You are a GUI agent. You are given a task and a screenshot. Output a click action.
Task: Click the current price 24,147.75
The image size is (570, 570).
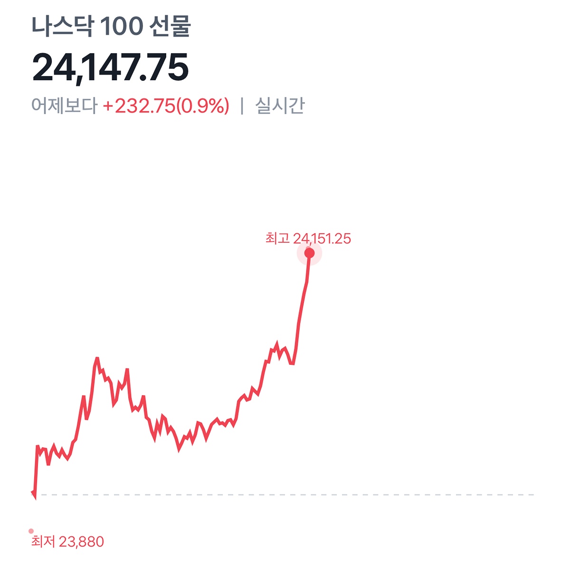[110, 67]
